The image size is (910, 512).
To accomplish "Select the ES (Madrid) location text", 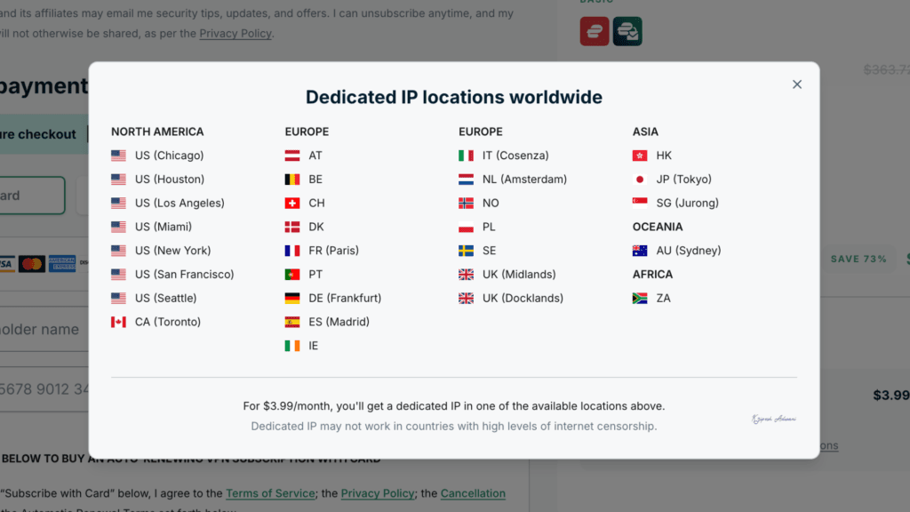I will (339, 322).
